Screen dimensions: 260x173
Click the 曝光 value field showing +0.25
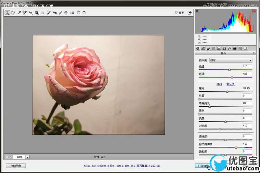[247, 88]
